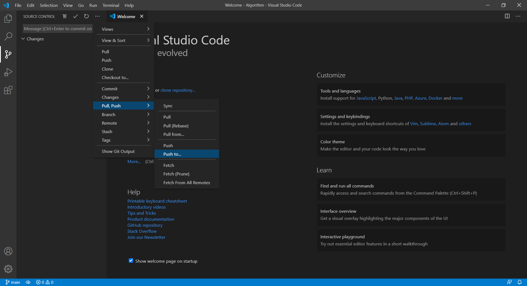The width and height of the screenshot is (527, 286).
Task: Click the main branch indicator in status bar
Action: pyautogui.click(x=13, y=282)
